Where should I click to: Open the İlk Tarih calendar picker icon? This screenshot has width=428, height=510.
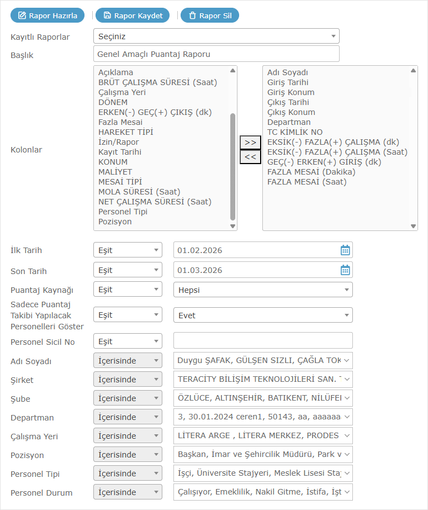[x=345, y=250]
